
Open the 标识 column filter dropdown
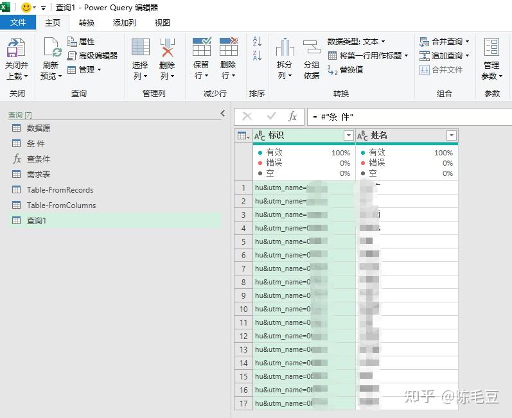point(349,135)
